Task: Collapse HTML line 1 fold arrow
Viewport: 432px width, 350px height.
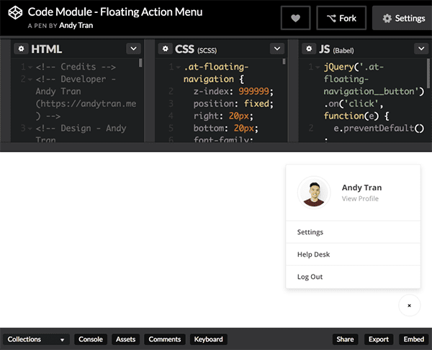Action: (x=30, y=67)
